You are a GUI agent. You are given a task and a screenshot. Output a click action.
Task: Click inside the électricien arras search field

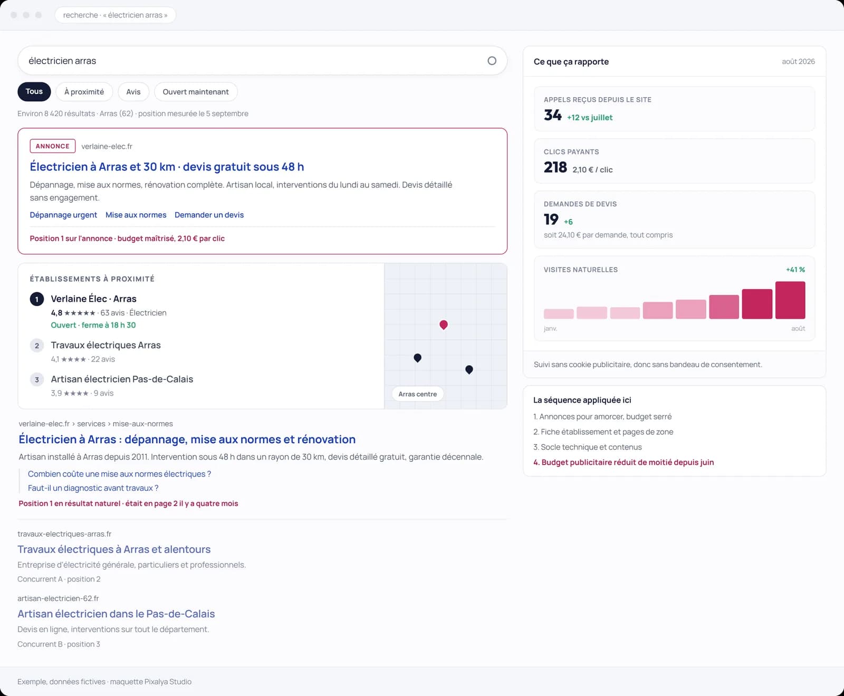point(262,61)
